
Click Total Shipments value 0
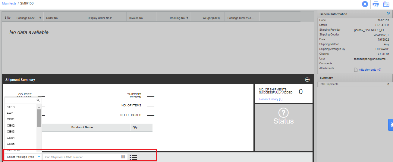click(388, 84)
